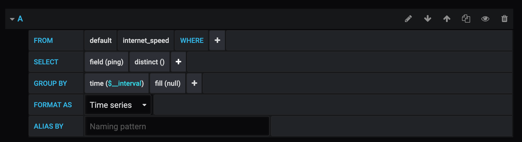Click the query letter A label
This screenshot has height=142, width=522.
tap(20, 19)
